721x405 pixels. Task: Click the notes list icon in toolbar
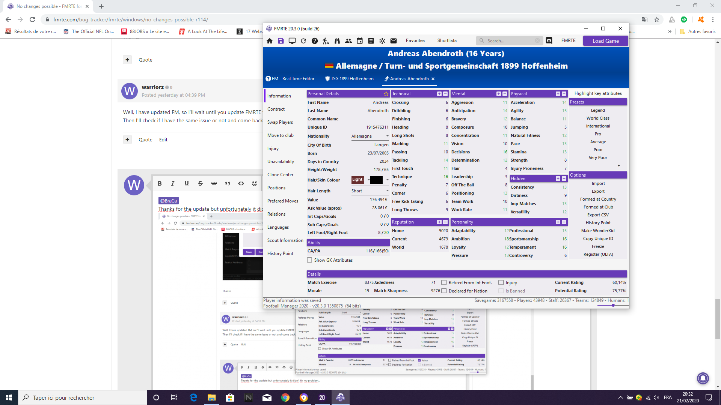(371, 41)
